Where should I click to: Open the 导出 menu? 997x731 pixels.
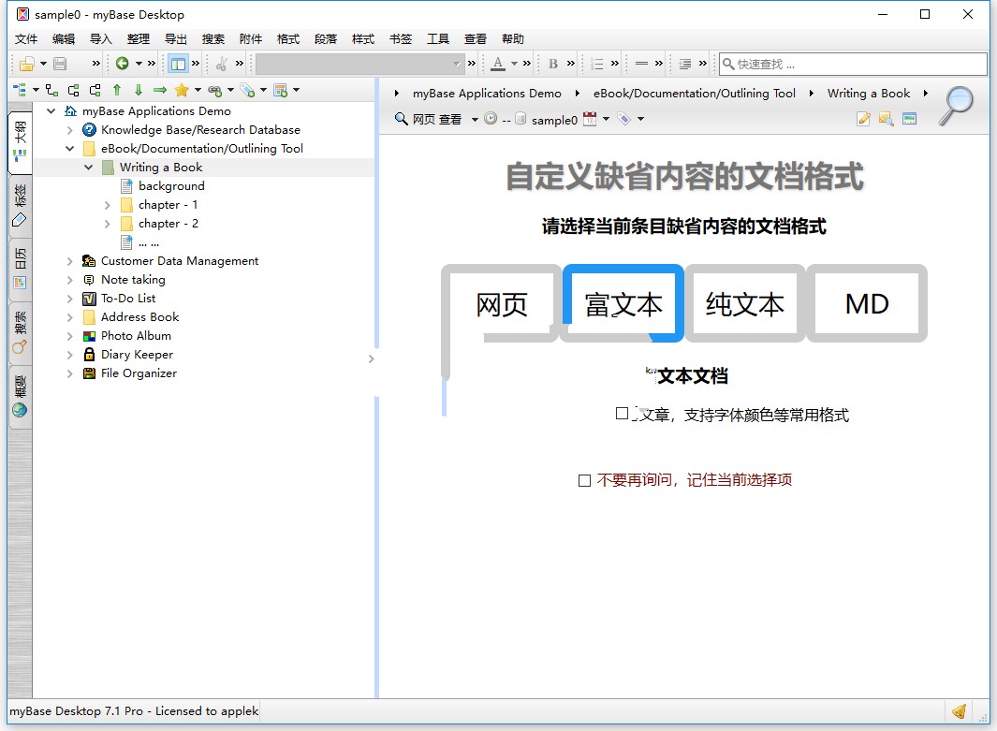(176, 38)
